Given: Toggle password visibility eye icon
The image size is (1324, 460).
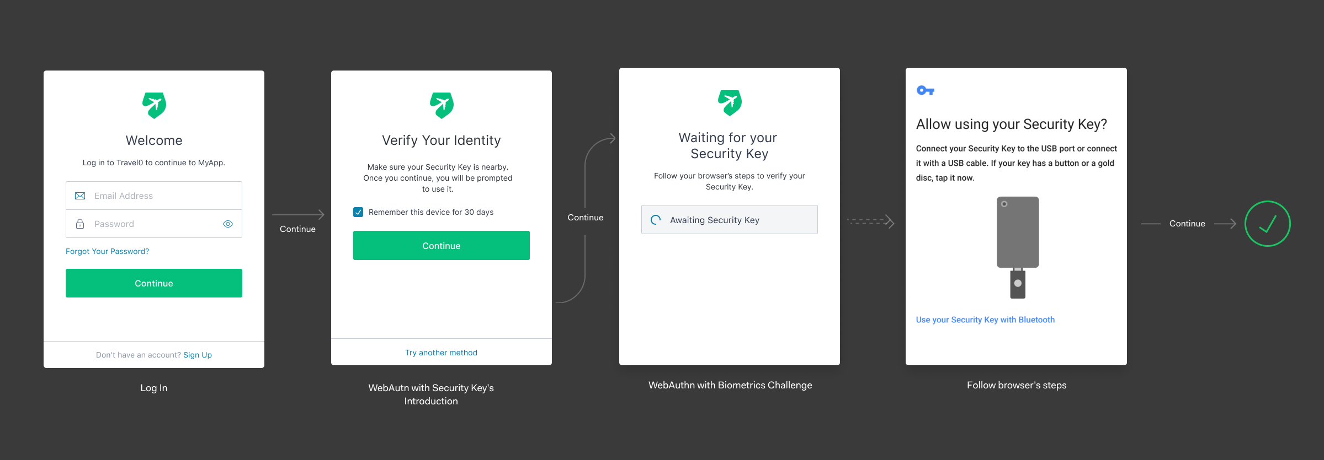Looking at the screenshot, I should [x=228, y=224].
